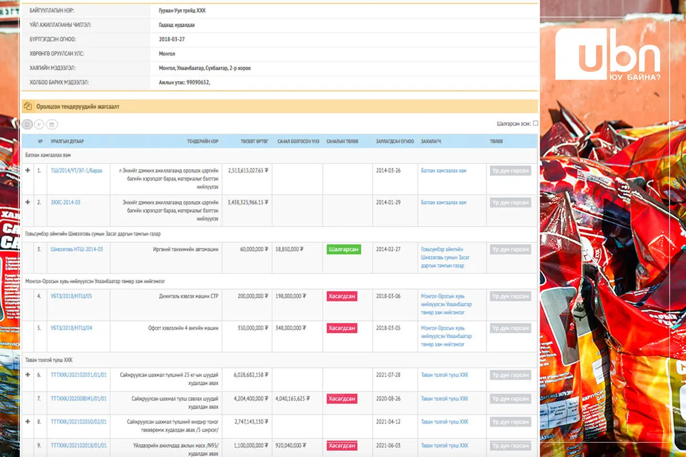Open tender link ТШ/2014/УТ/ЭЛ-1/Бараа
Image resolution: width=686 pixels, height=457 pixels.
[x=77, y=170]
